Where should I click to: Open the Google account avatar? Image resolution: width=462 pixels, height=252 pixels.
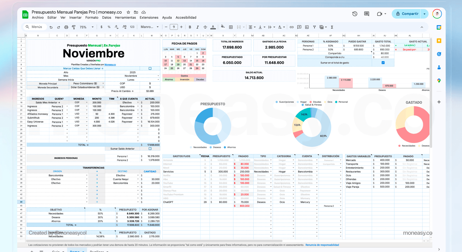point(437,14)
